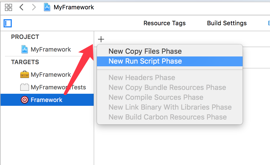
Task: Click the plus button to add build phase
Action: coord(101,39)
